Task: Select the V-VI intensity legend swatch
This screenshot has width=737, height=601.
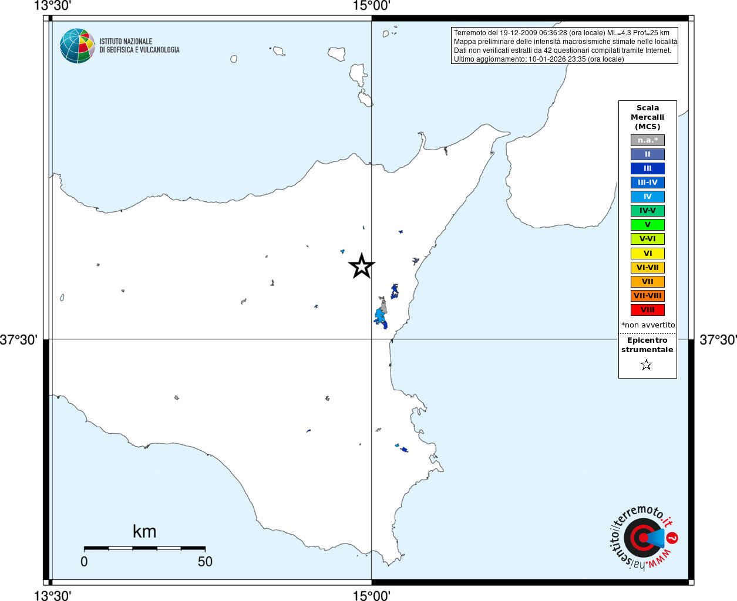Action: point(648,239)
